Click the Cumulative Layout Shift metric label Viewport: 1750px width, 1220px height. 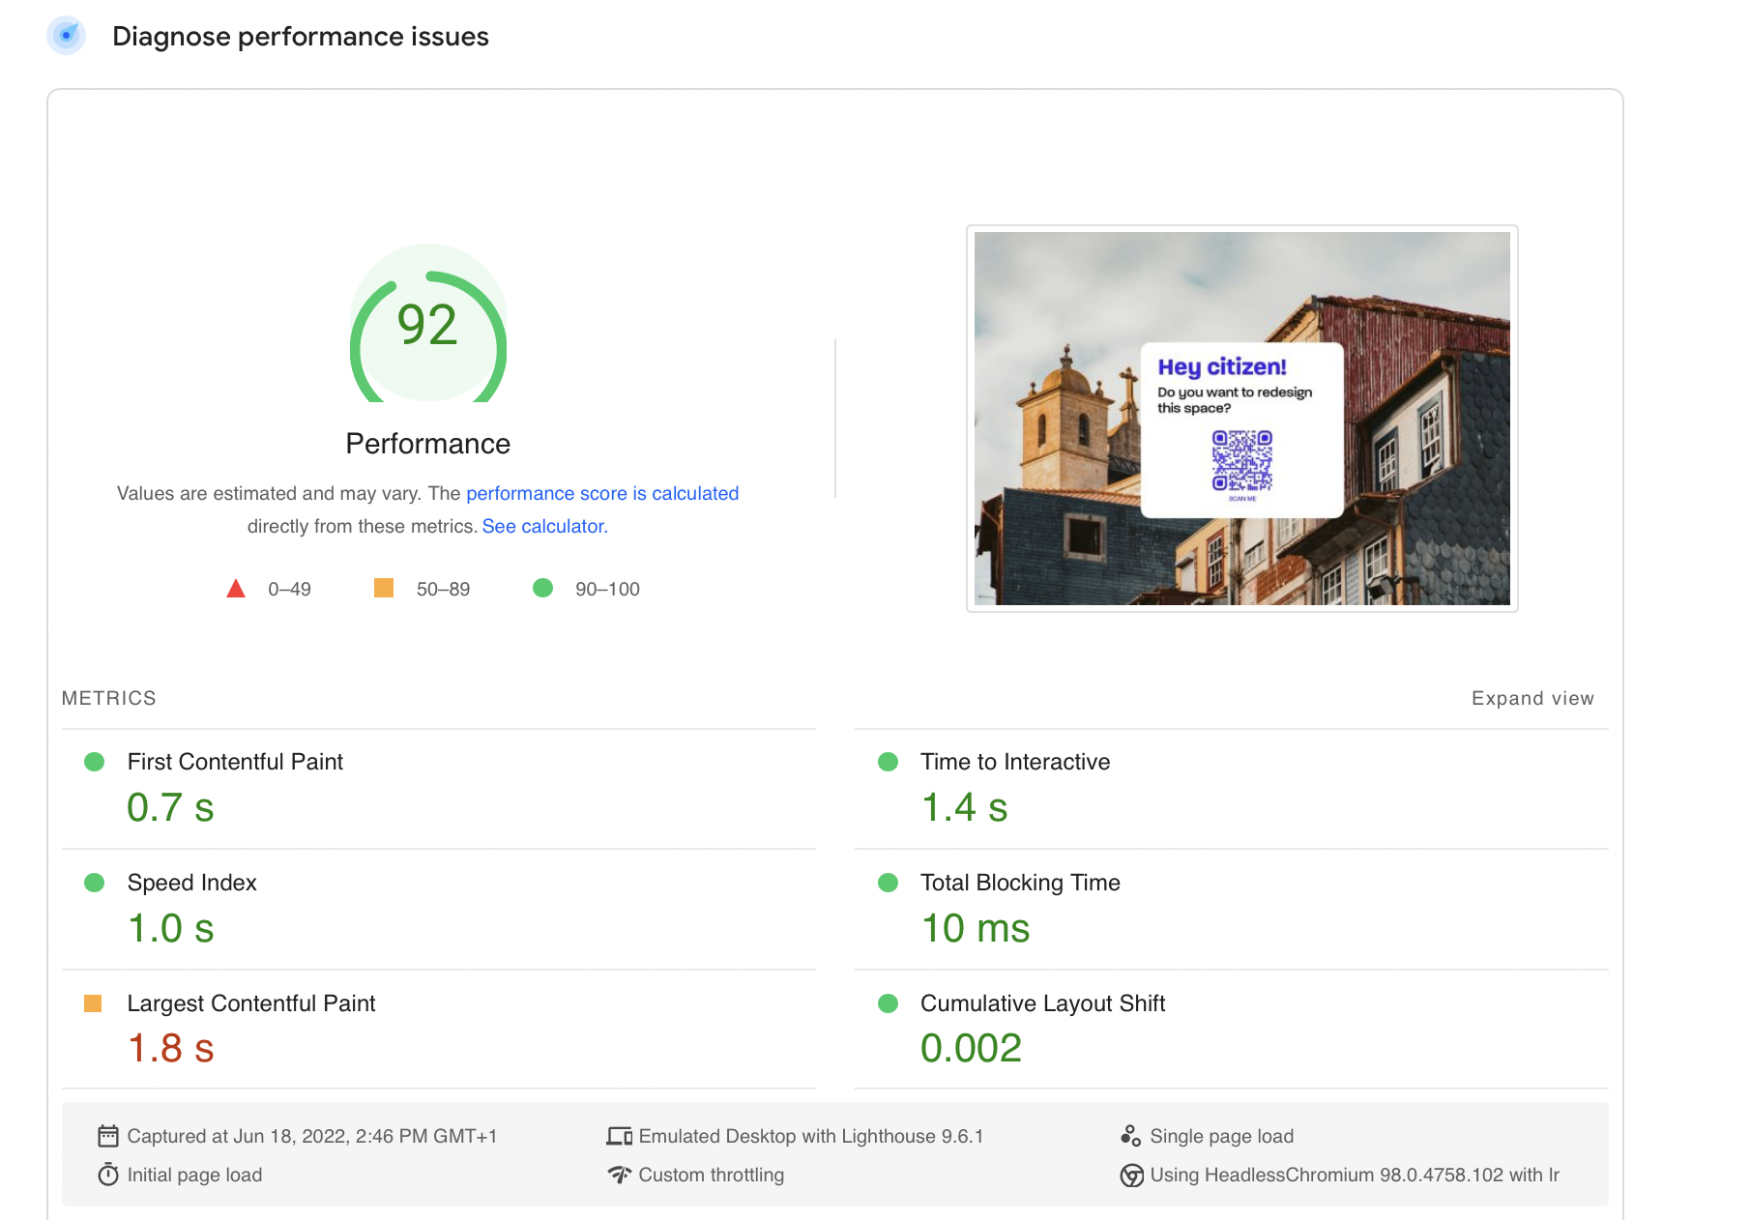(x=1041, y=1003)
